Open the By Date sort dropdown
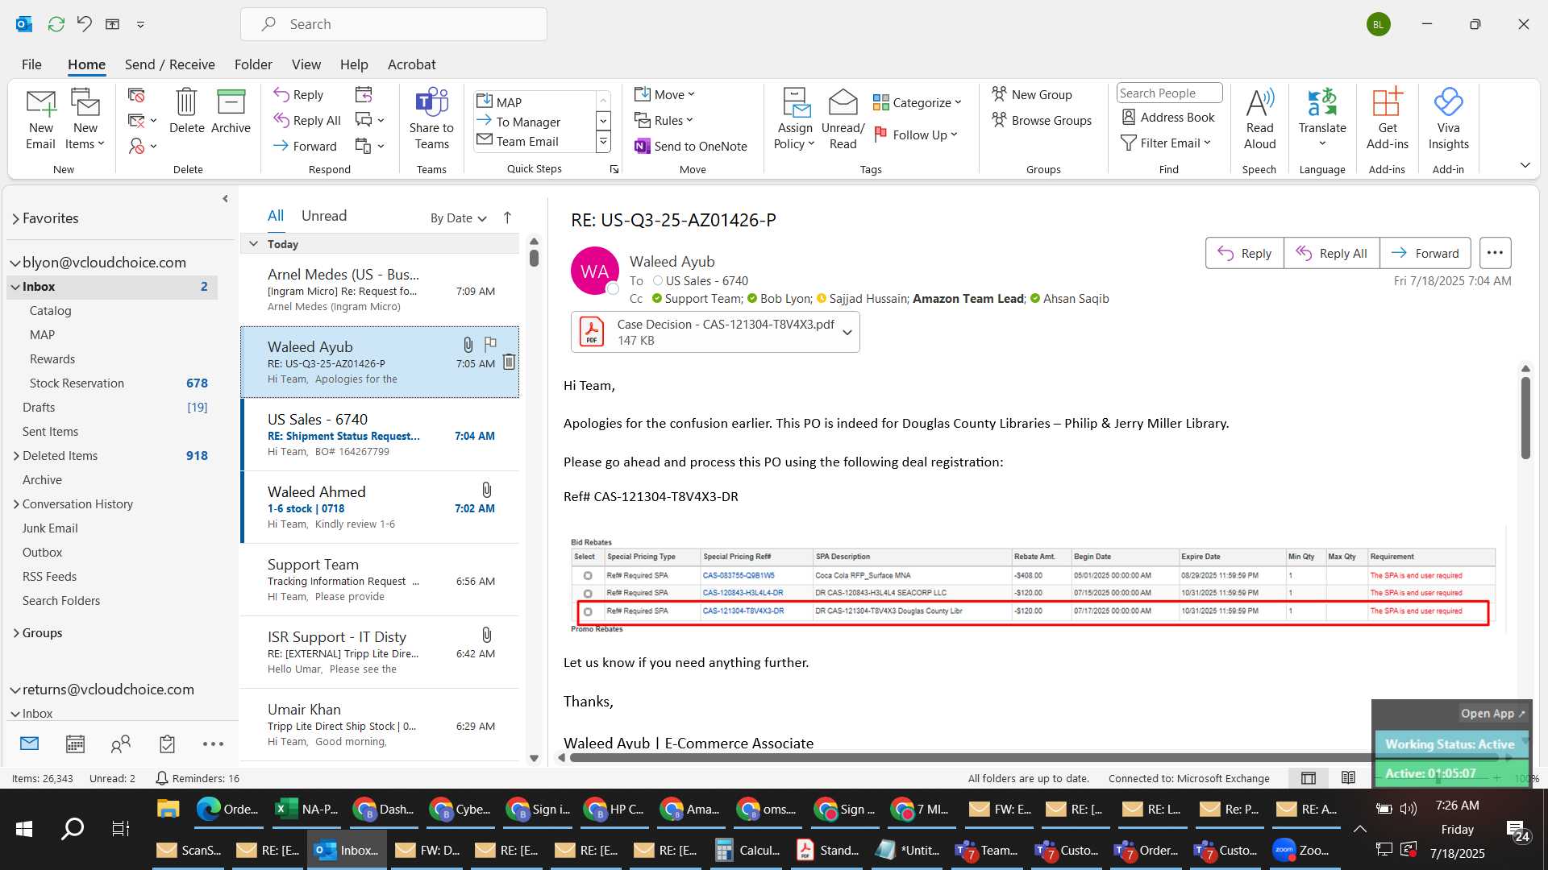Viewport: 1548px width, 870px height. [x=458, y=217]
